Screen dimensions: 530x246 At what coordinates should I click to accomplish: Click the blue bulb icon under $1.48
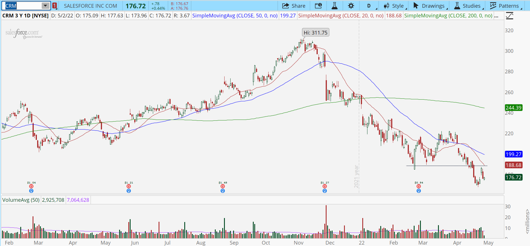[223, 191]
